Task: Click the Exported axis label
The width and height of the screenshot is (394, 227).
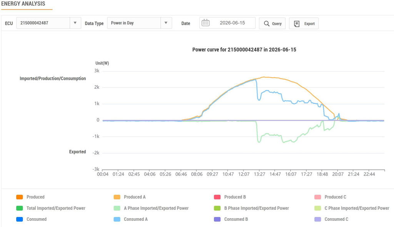Action: pyautogui.click(x=77, y=152)
